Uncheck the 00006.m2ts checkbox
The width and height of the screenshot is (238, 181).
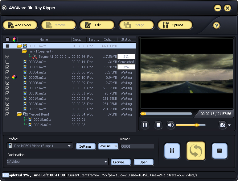[x=7, y=83]
